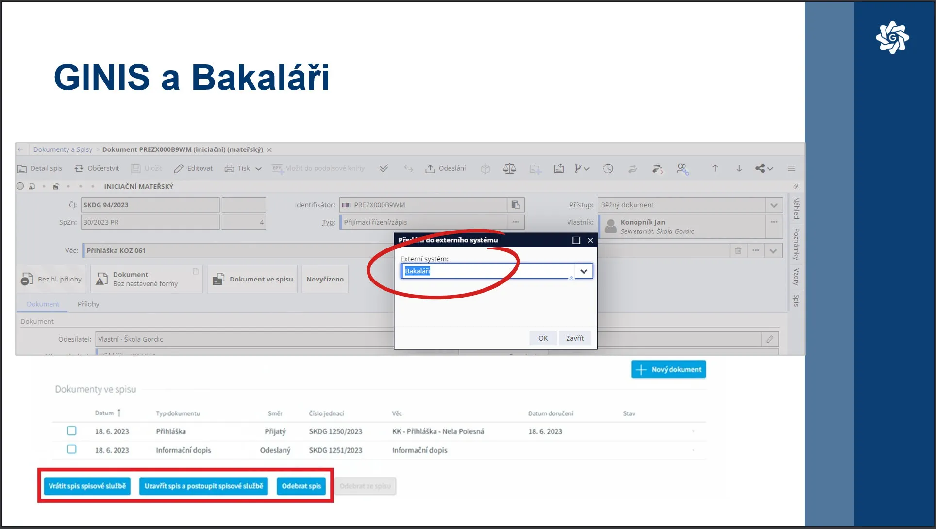Viewport: 936px width, 529px height.
Task: Expand the Přístup dropdown
Action: 774,205
